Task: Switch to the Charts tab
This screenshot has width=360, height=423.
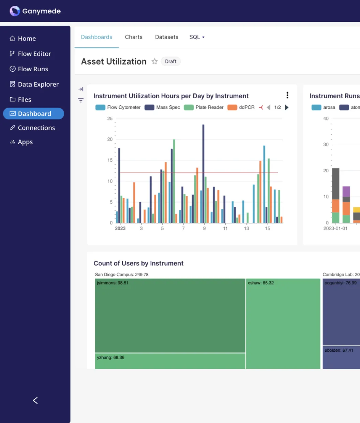Action: coord(134,37)
